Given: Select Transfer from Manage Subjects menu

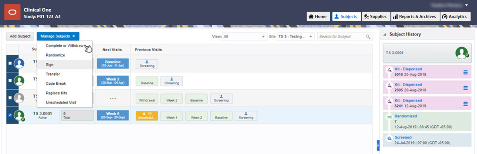Looking at the screenshot, I should [x=64, y=74].
